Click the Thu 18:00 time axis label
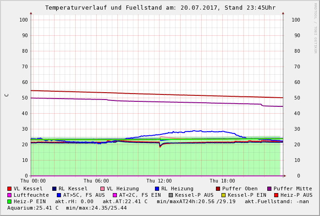320x216 pixels. [222, 181]
